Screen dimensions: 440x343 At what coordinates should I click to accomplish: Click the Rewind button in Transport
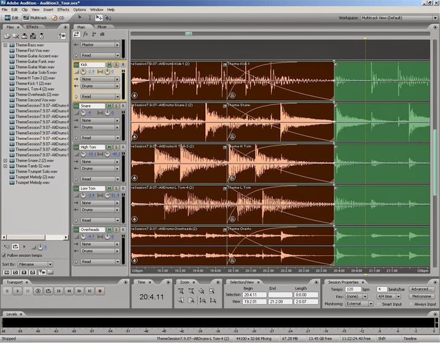pyautogui.click(x=69, y=291)
